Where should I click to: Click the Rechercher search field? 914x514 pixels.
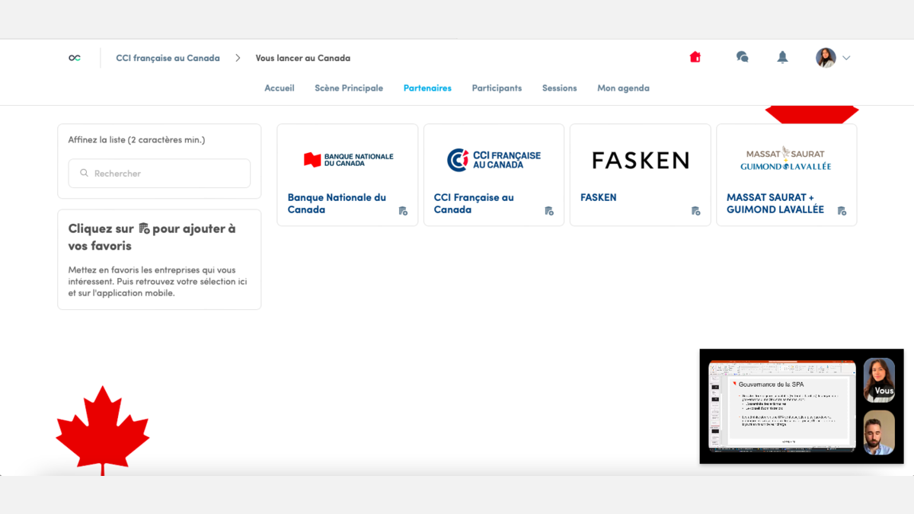click(159, 174)
